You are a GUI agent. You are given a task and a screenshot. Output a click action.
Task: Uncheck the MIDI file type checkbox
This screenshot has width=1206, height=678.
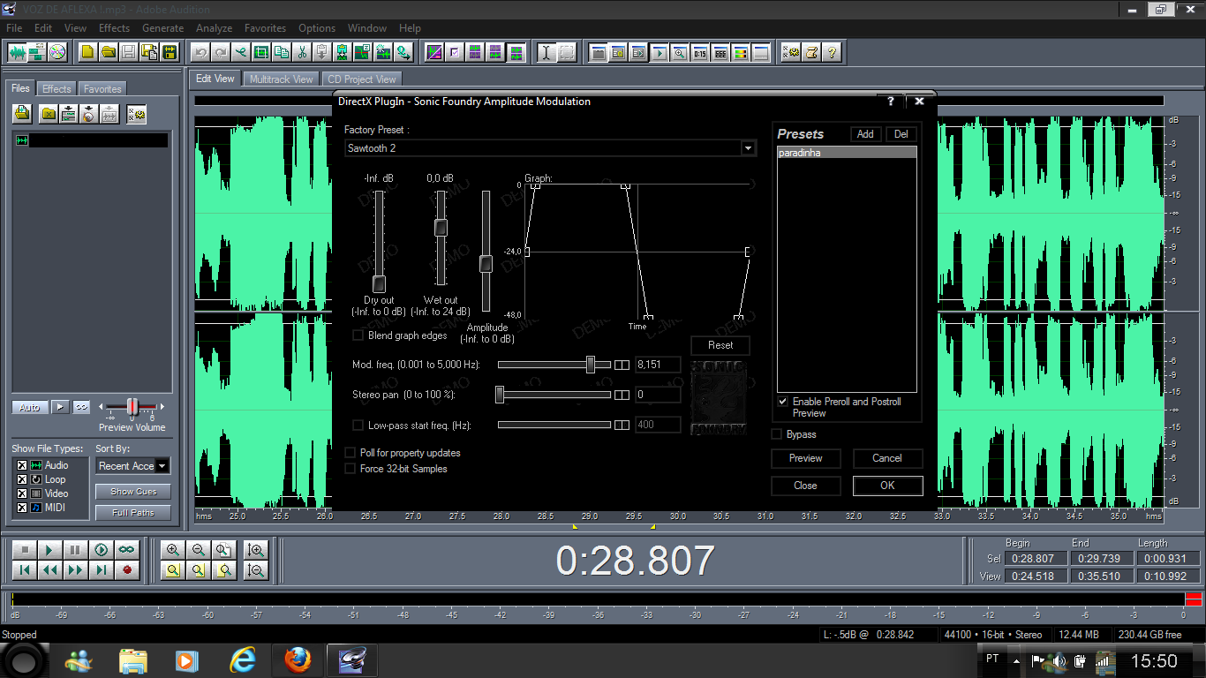[x=22, y=508]
